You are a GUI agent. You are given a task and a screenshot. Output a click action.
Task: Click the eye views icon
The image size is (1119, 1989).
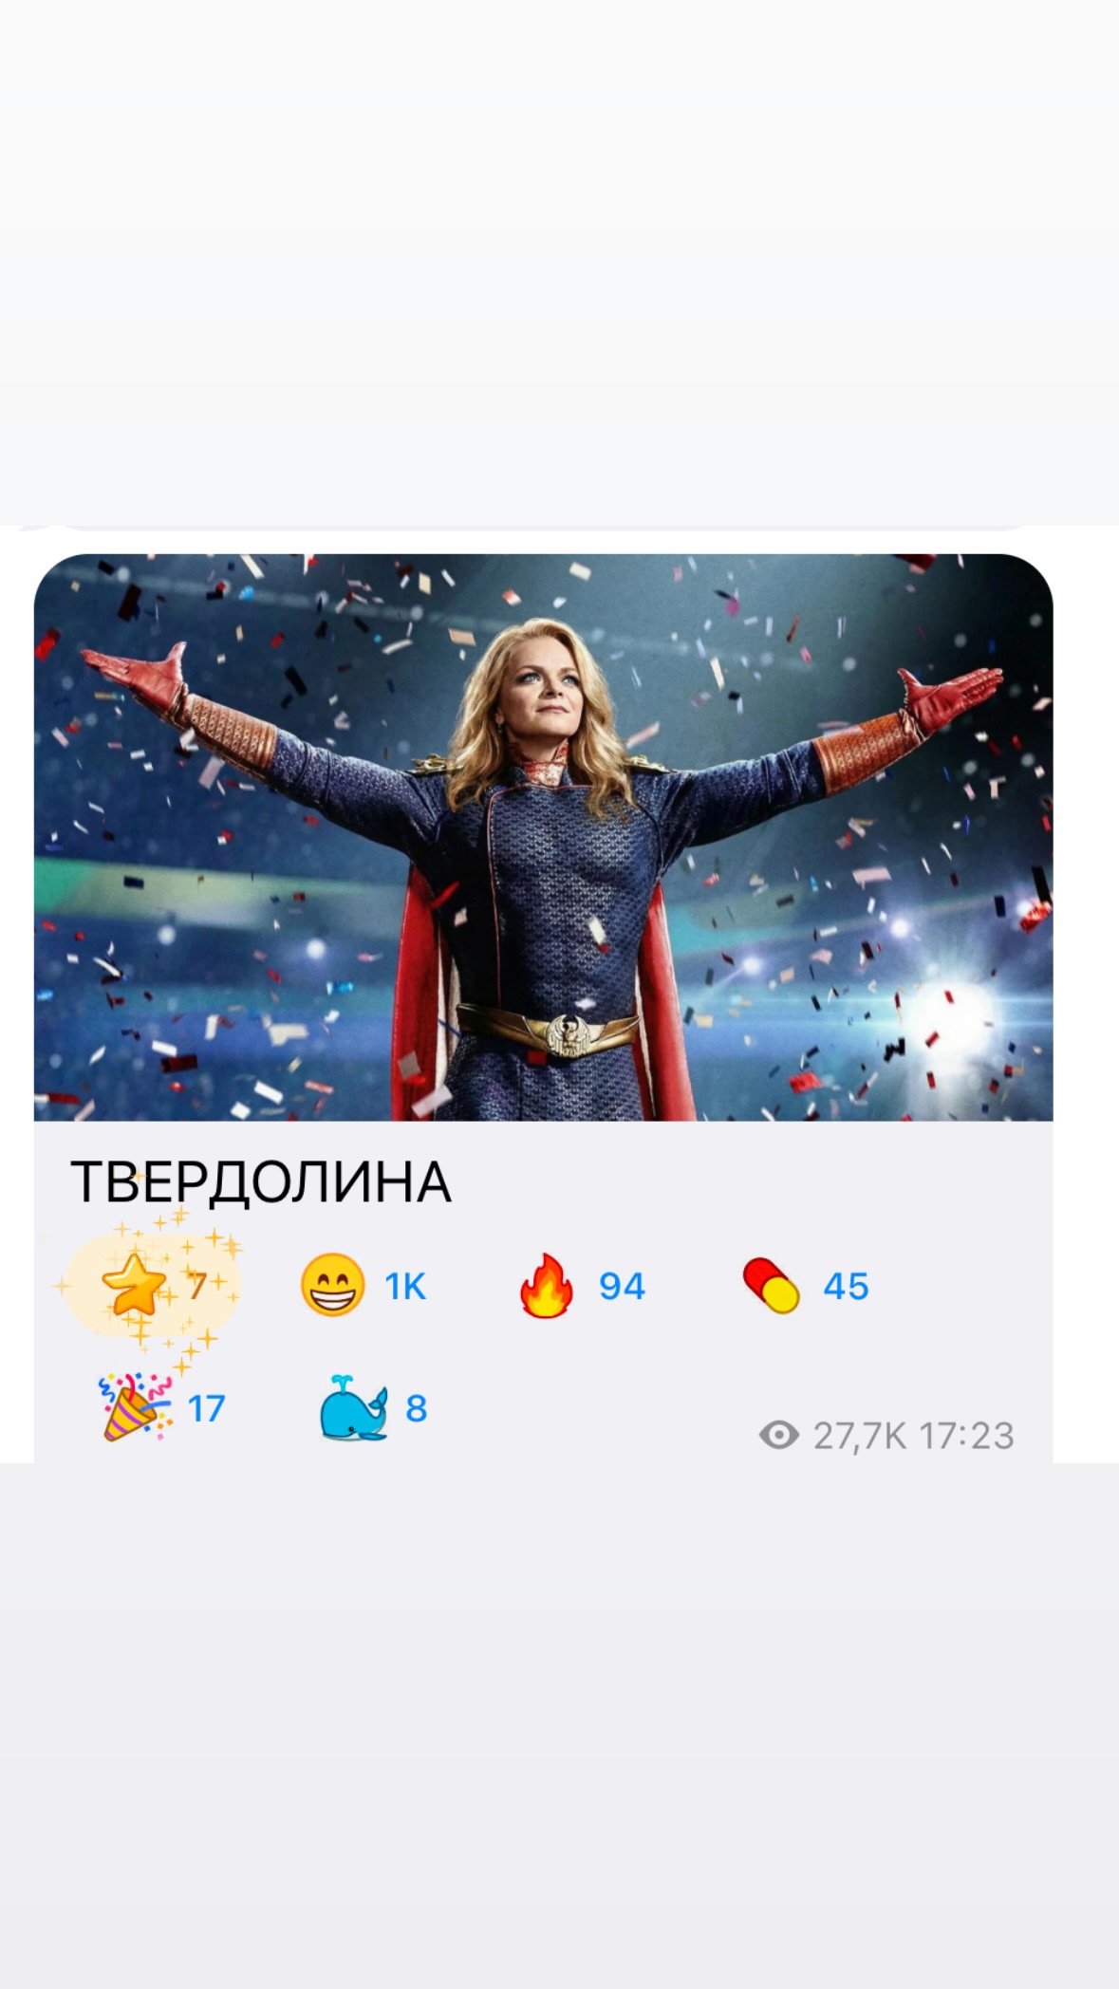(779, 1435)
